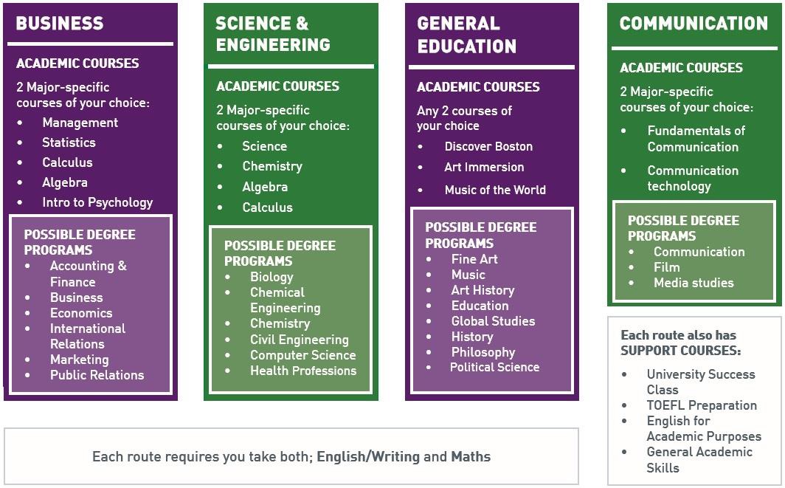Choose the Music of the World course
The image size is (785, 488).
click(495, 190)
